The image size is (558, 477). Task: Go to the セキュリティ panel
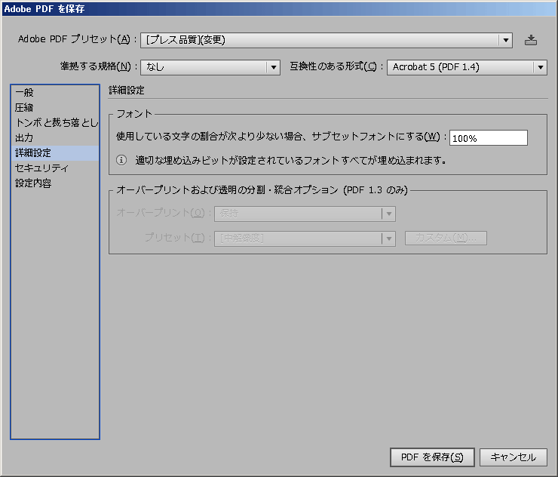click(x=41, y=168)
